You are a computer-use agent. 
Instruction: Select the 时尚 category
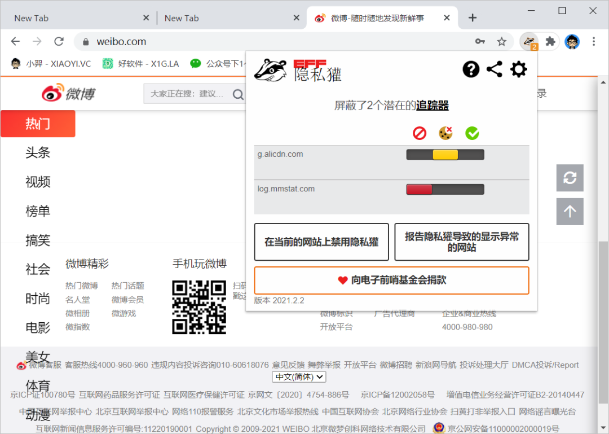[38, 299]
